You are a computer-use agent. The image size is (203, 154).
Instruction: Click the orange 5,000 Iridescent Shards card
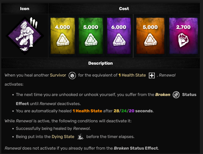pos(150,36)
